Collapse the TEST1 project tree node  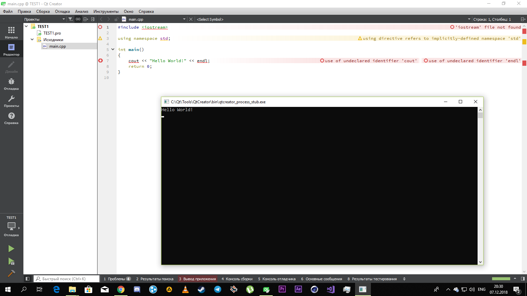26,26
